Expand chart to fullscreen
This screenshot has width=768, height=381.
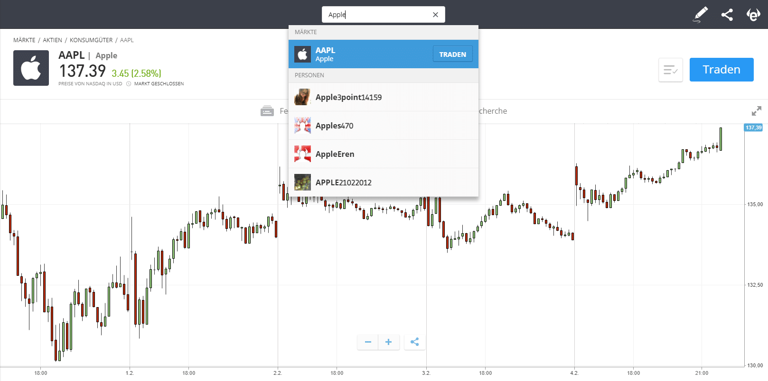[x=757, y=111]
